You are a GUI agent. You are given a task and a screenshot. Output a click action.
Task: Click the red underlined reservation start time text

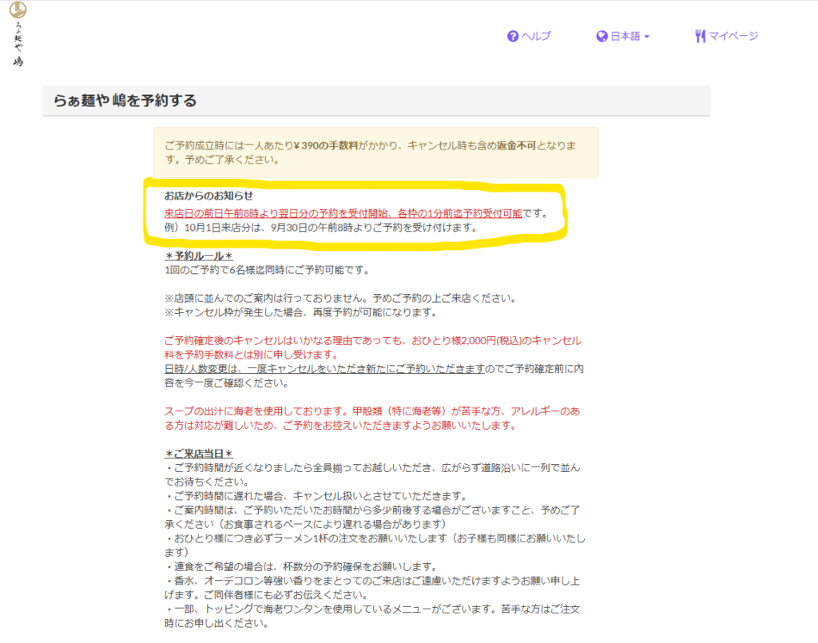click(343, 213)
